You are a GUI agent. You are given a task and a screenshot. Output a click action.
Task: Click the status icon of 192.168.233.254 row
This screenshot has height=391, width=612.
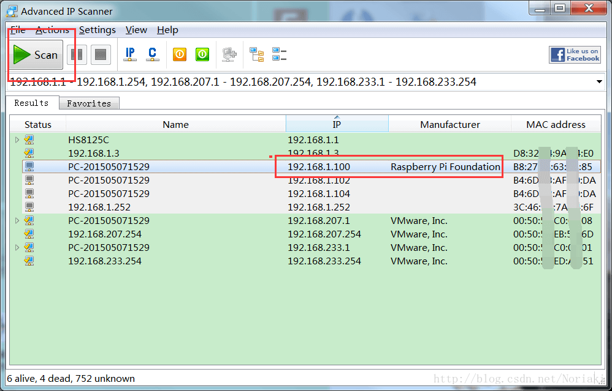point(29,261)
